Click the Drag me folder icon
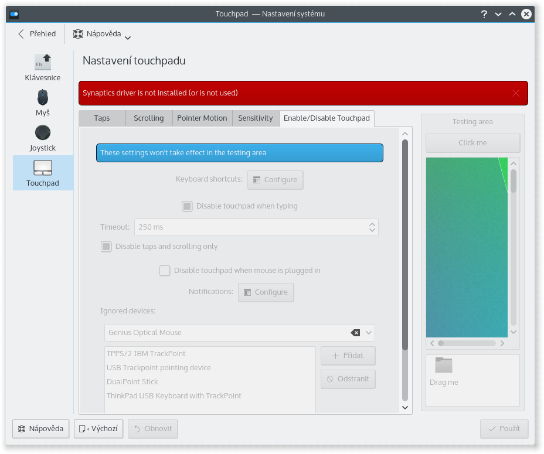 pyautogui.click(x=444, y=366)
